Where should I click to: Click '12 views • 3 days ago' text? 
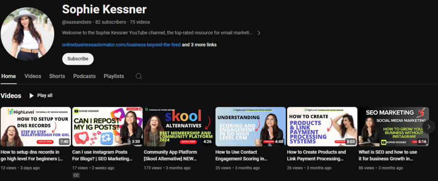tap(20, 168)
